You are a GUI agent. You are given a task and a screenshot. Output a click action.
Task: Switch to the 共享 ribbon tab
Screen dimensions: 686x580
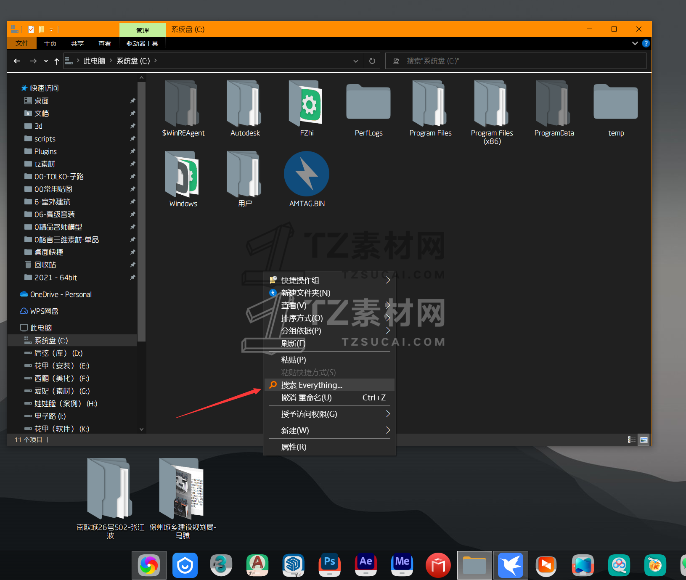click(x=77, y=44)
